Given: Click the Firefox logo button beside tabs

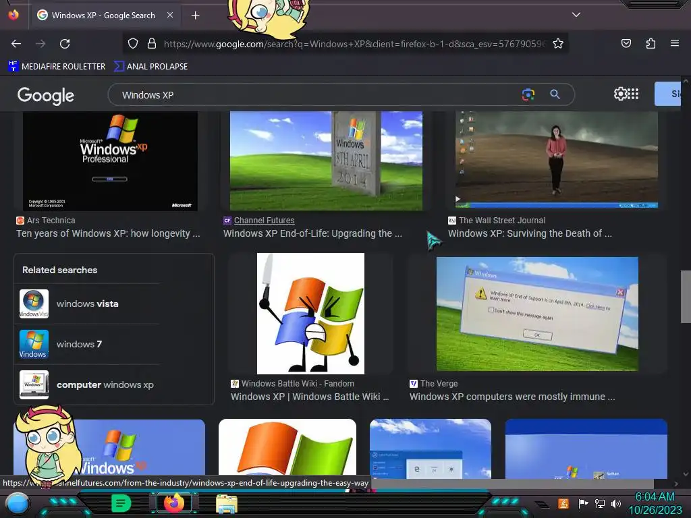Looking at the screenshot, I should (x=13, y=15).
